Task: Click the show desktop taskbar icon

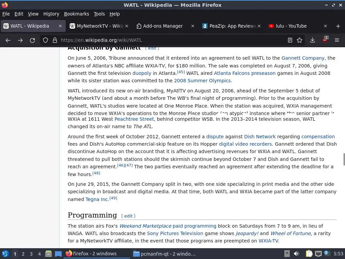Action: (58, 254)
